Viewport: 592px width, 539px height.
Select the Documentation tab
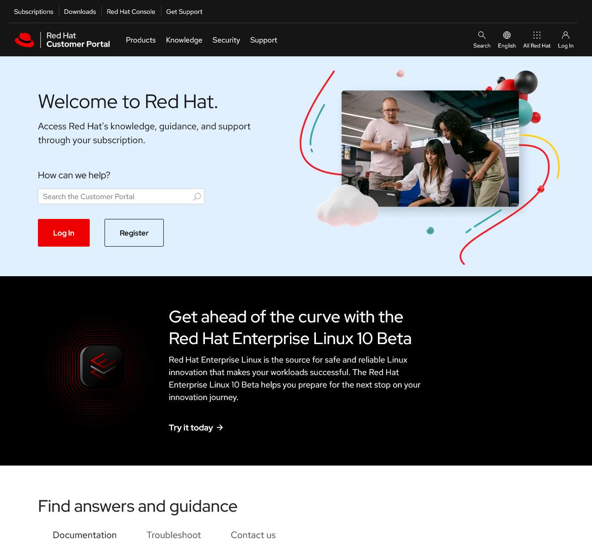pyautogui.click(x=85, y=534)
